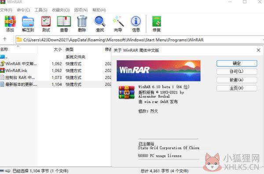Show the 信息 (Info) toolbar icon
The image size is (264, 174).
click(x=136, y=22)
